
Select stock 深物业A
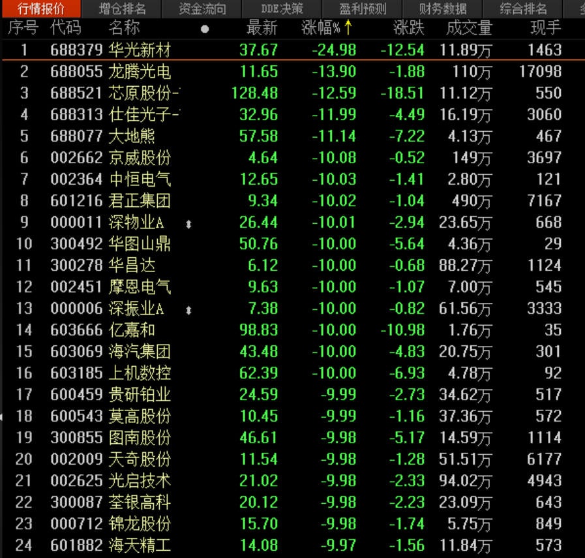tap(136, 223)
